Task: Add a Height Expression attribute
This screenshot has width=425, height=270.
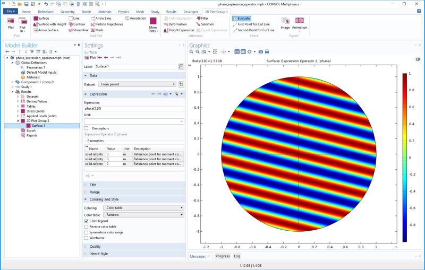Action: tap(179, 30)
